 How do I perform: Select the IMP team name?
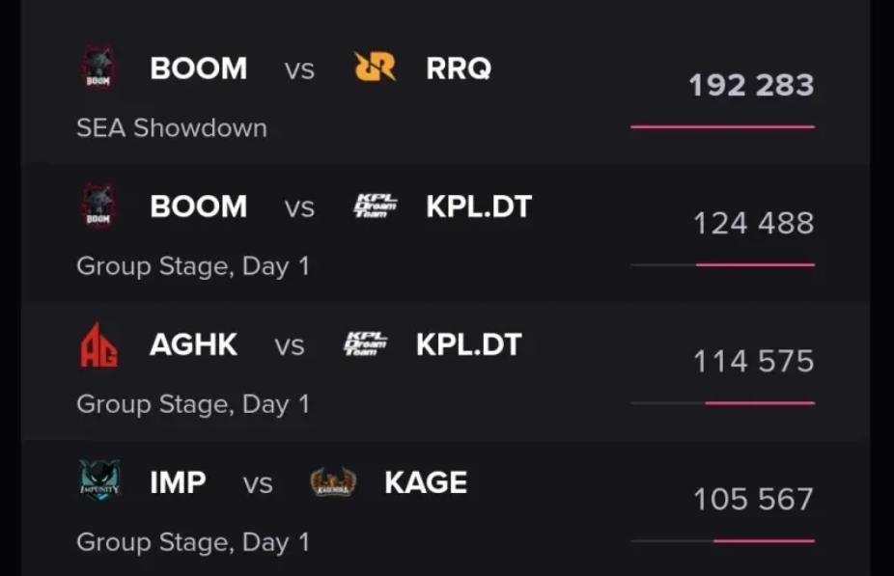click(178, 482)
